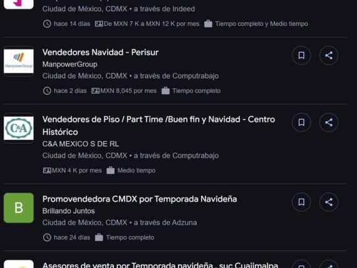Screen dimensions: 357x268
Task: Share the Promovendedora CMDX listing
Action: point(329,202)
